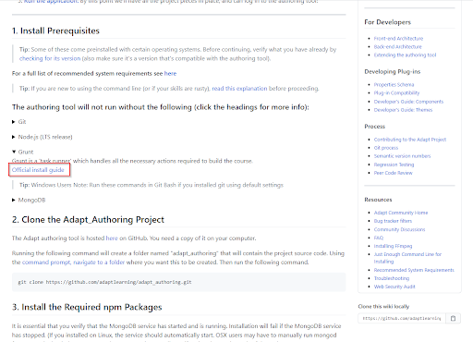Open Extending the authoring tool link

405,55
